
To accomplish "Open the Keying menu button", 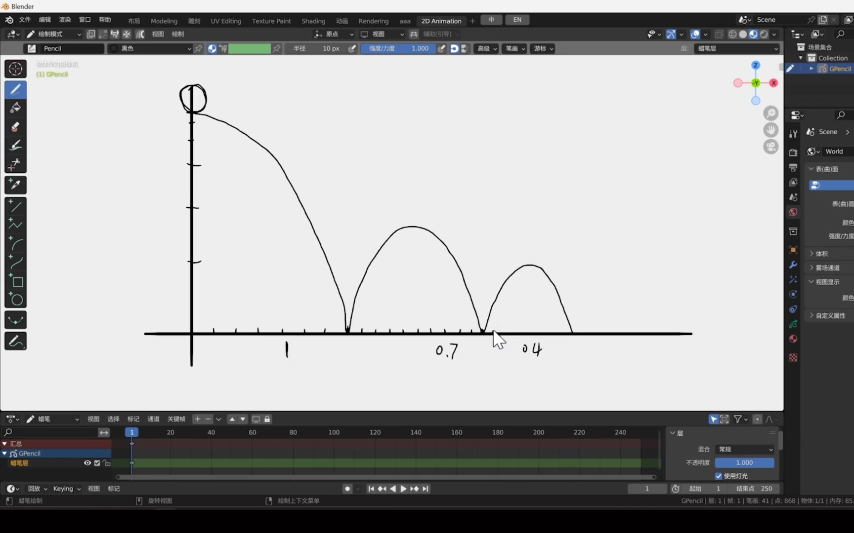I will coord(66,489).
